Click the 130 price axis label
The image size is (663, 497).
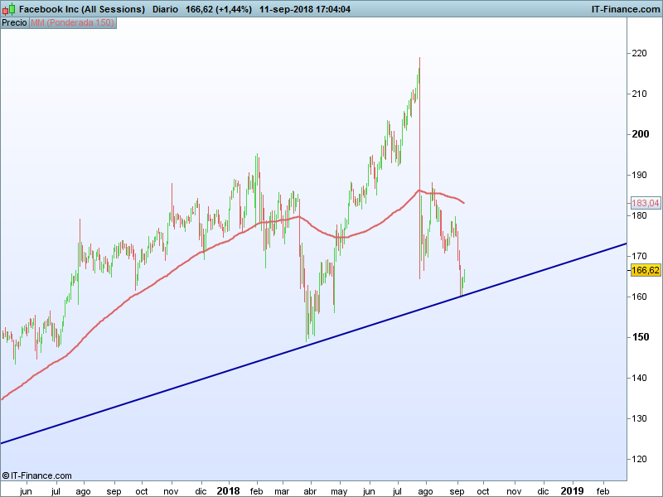[639, 418]
